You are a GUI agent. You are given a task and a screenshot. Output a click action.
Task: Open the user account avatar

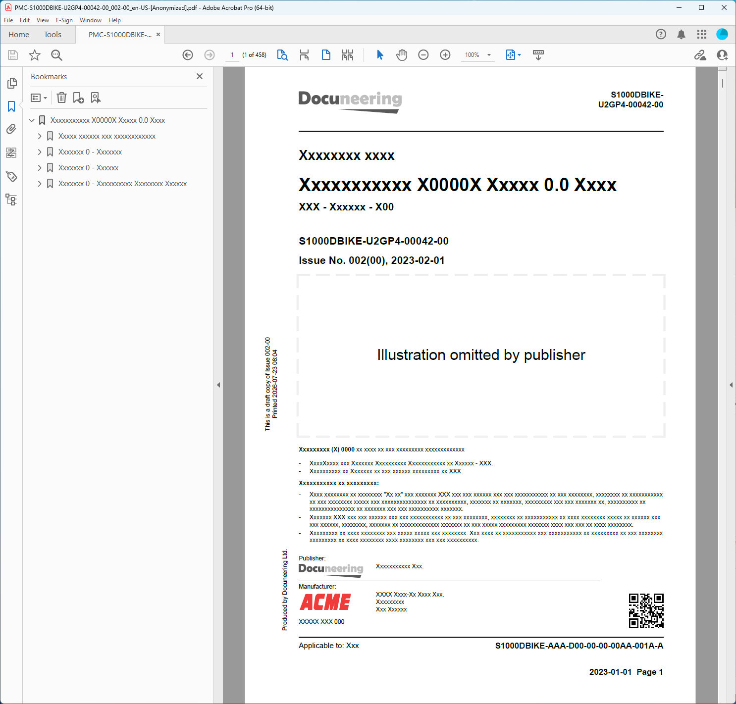point(722,34)
